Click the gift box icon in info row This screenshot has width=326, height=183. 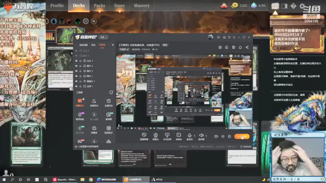pyautogui.click(x=220, y=47)
